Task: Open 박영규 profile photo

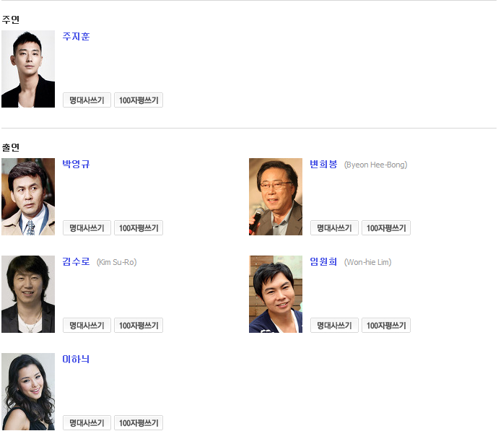Action: (28, 197)
